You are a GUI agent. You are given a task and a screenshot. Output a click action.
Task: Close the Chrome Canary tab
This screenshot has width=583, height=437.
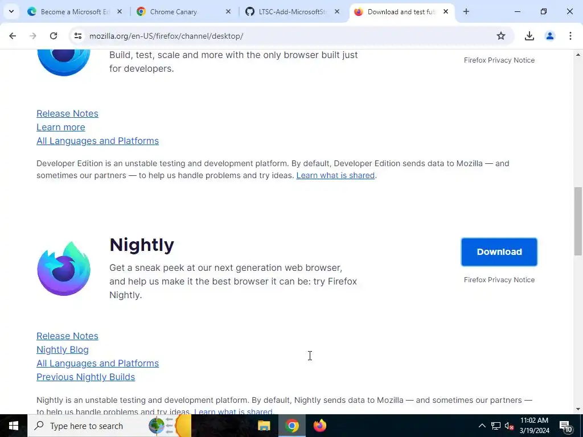(228, 11)
